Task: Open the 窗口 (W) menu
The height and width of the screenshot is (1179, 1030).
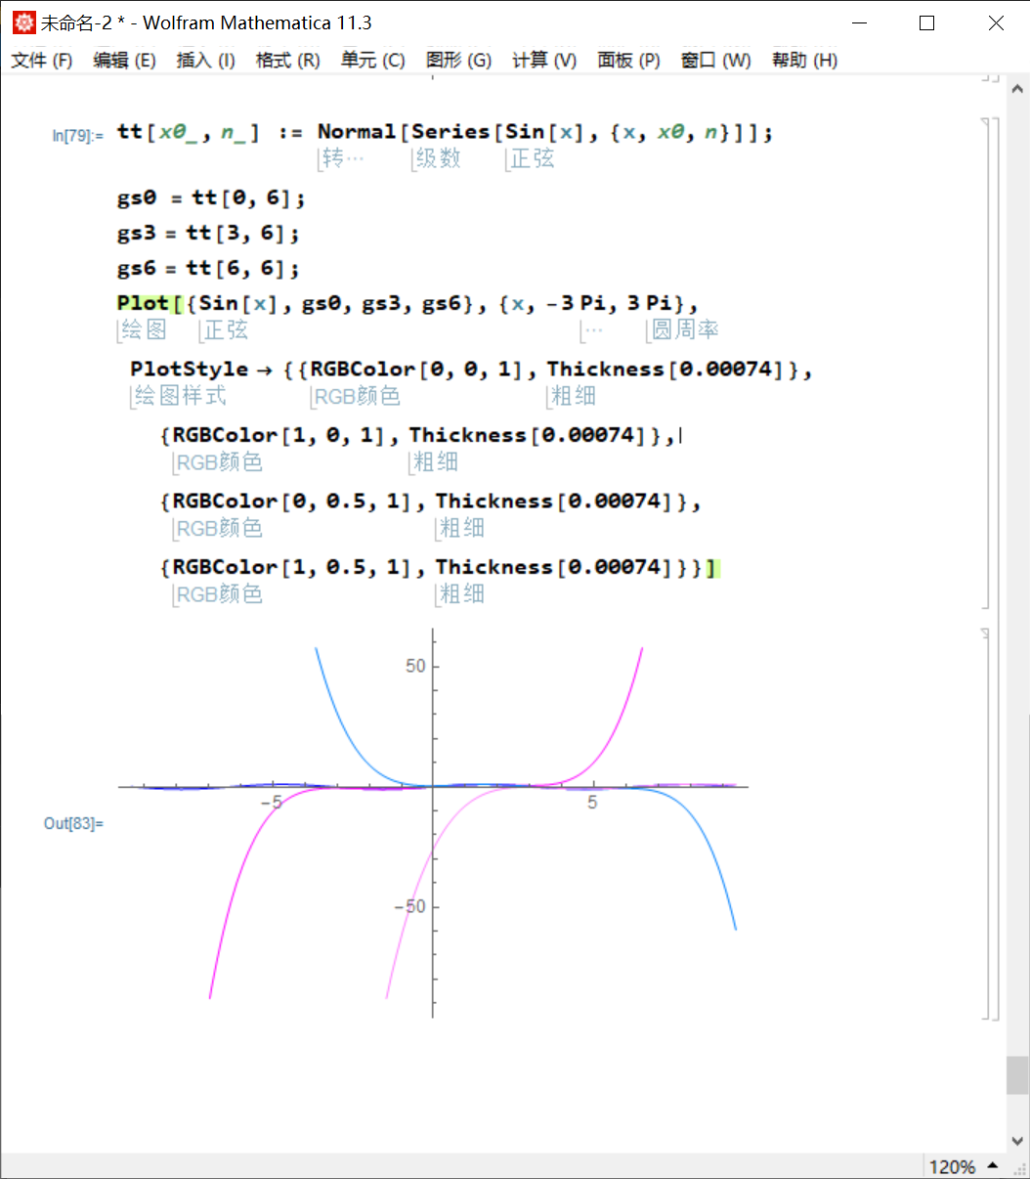Action: click(x=715, y=61)
